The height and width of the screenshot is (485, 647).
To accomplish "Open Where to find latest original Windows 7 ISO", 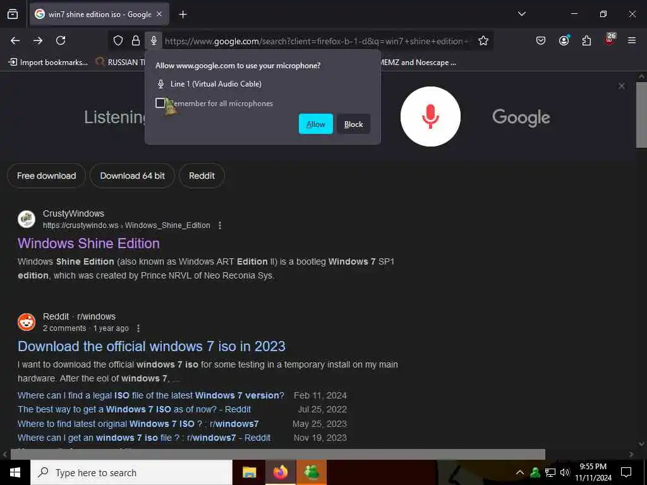I will click(x=138, y=424).
